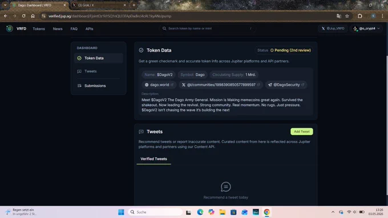Click the Telegram icon beside @DagoSecurity

[x=270, y=85]
